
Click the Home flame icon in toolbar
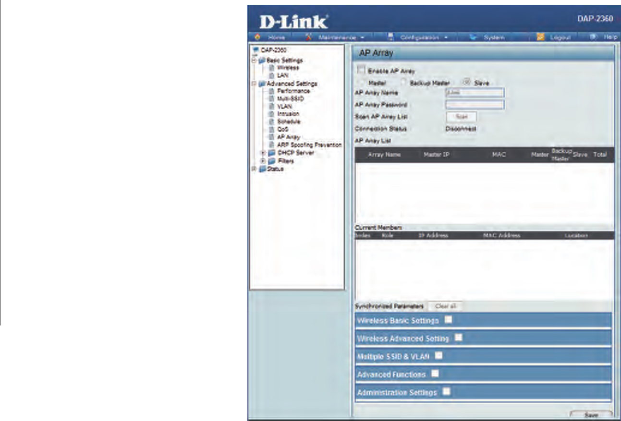pos(257,37)
